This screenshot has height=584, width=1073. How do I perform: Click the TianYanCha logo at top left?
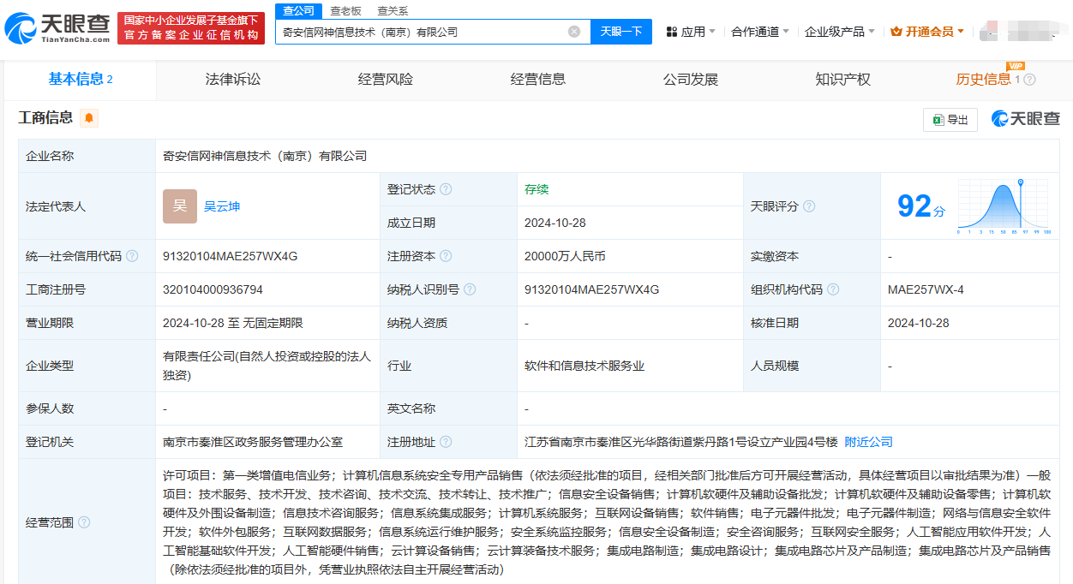pos(57,28)
